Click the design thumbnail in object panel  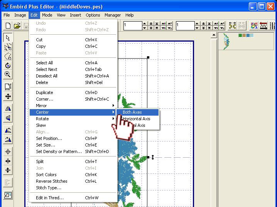(x=226, y=42)
